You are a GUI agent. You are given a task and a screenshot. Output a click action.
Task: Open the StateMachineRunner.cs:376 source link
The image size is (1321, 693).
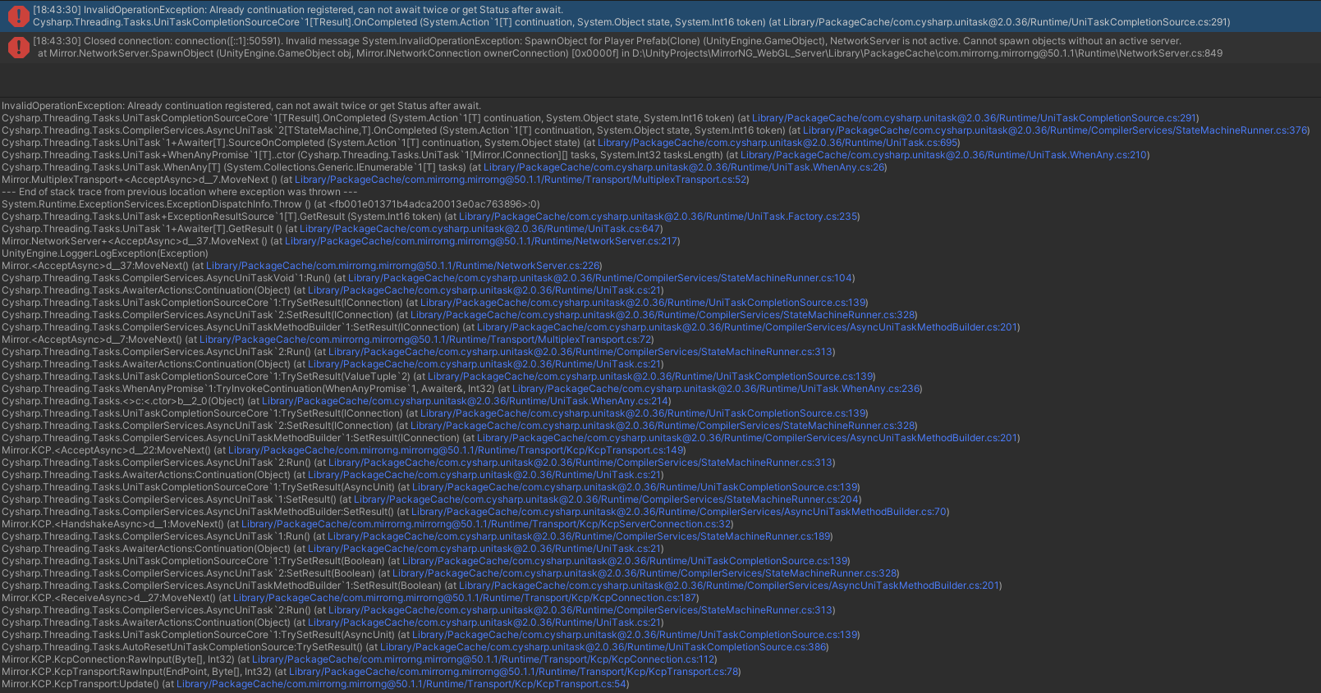[x=1055, y=130]
